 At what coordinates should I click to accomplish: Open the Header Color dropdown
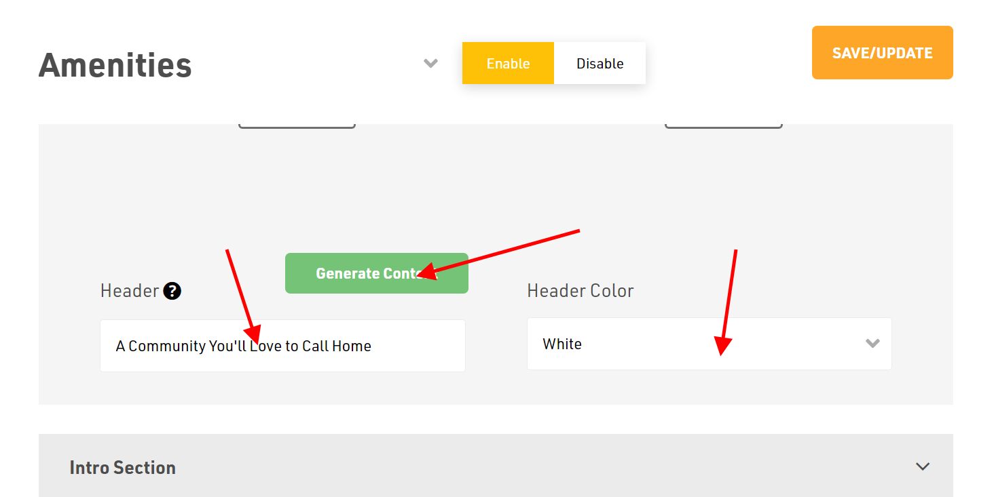[709, 344]
